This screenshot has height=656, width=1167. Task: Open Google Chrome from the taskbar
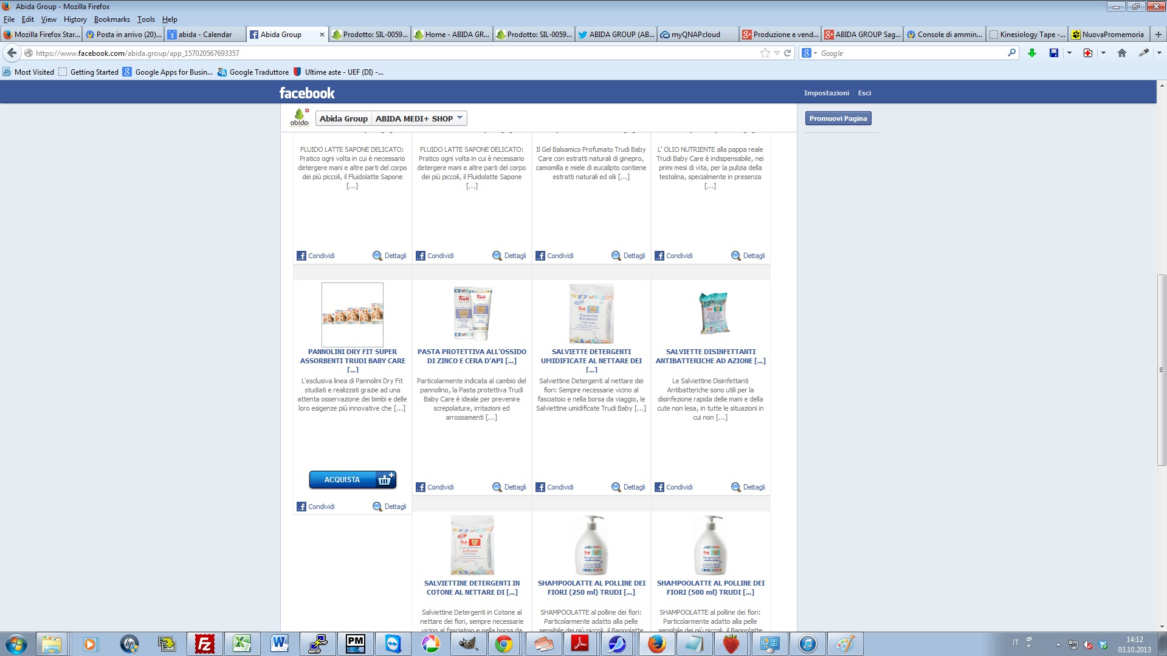503,644
